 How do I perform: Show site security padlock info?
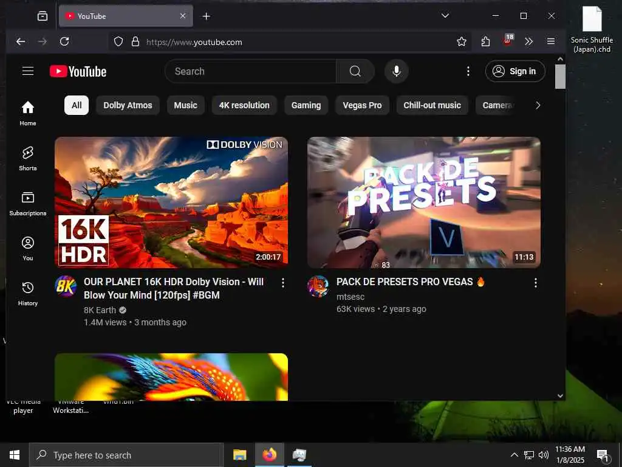pyautogui.click(x=135, y=42)
